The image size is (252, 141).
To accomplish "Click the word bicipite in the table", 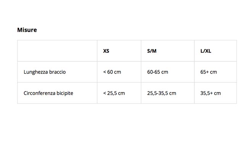I will coord(65,93).
